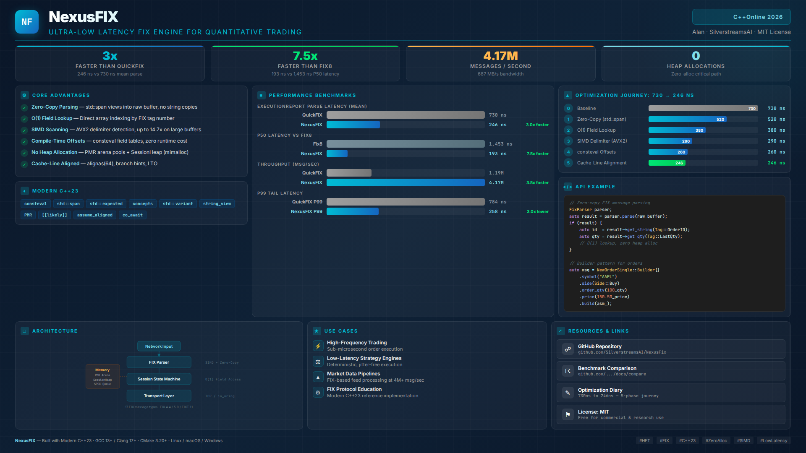The width and height of the screenshot is (806, 453).
Task: Click the Low-Latency Strategy Engines scale icon
Action: point(318,362)
